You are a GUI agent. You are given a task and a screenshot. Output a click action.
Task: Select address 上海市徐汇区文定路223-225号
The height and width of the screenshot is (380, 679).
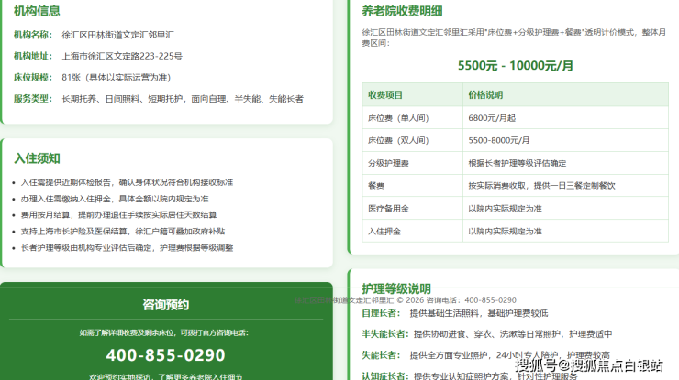[x=122, y=56]
